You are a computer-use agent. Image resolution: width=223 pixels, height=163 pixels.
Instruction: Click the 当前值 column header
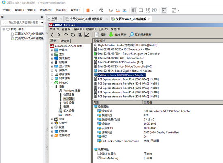point(182,102)
